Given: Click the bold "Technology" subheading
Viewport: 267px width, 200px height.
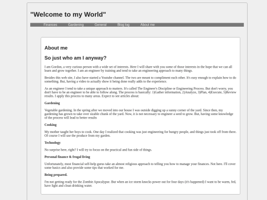Looking at the screenshot, I should click(52, 143).
